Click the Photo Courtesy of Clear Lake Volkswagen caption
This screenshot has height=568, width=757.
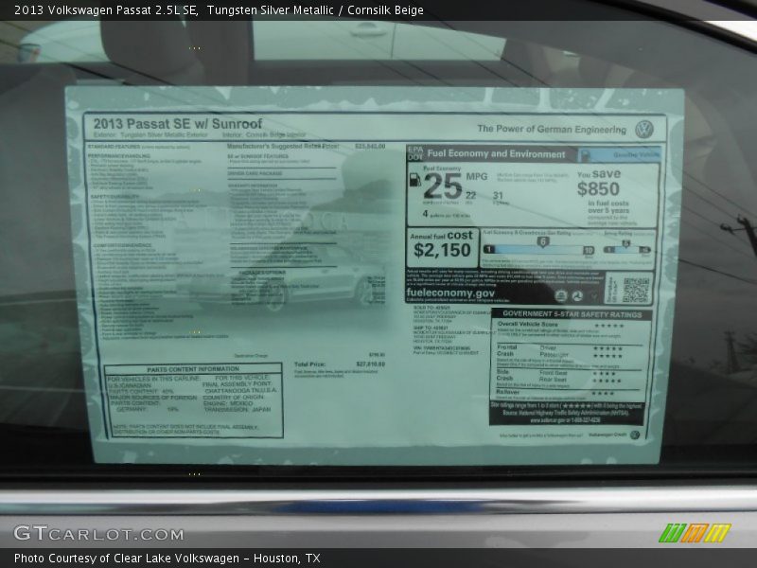click(x=167, y=559)
